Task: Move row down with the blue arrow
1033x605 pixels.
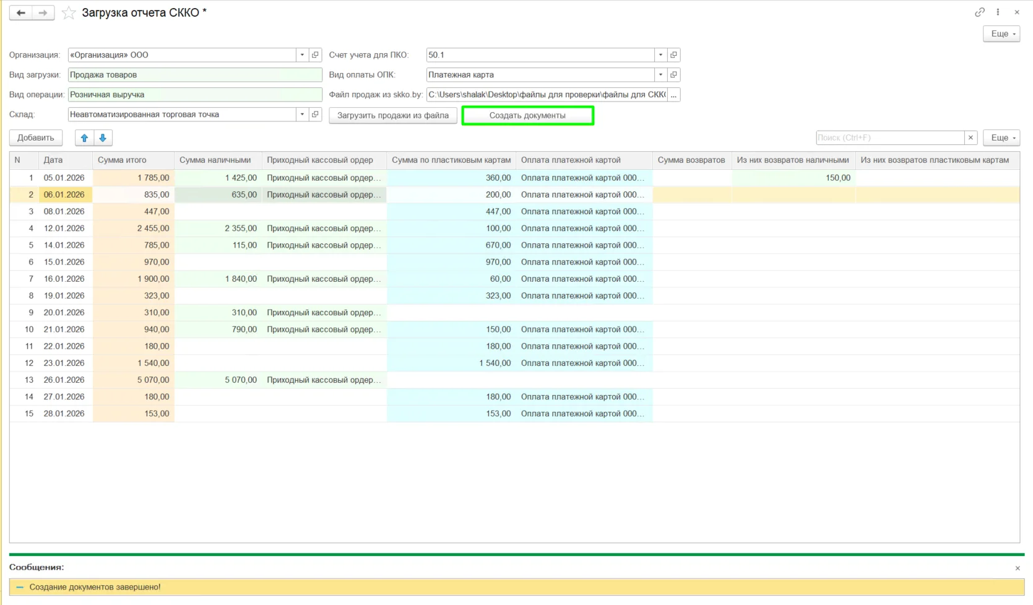Action: (103, 137)
